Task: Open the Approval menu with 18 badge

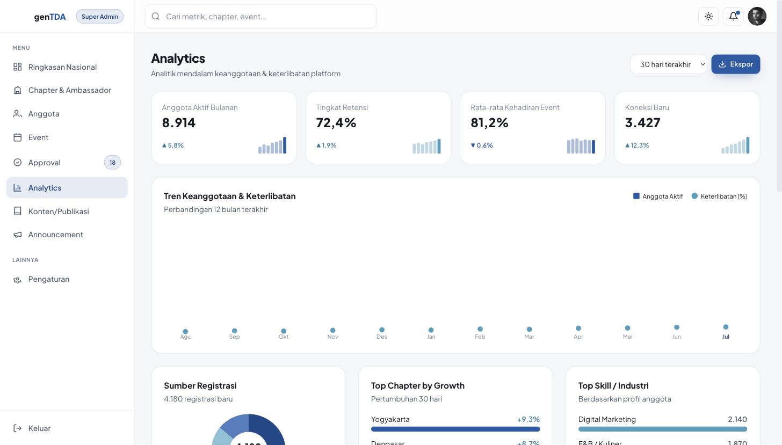Action: pos(67,162)
